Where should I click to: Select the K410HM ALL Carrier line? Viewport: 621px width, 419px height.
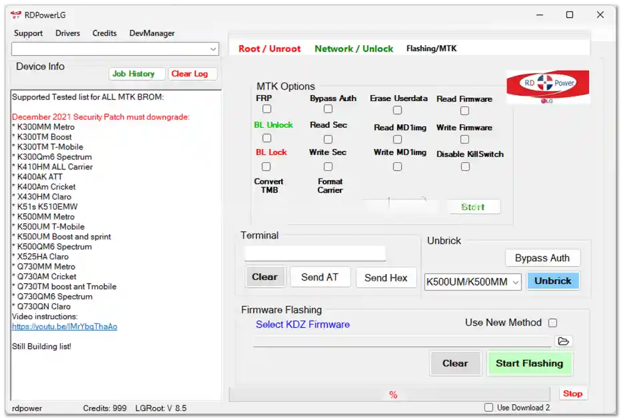click(52, 167)
